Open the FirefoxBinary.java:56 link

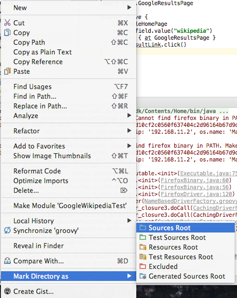(194, 187)
